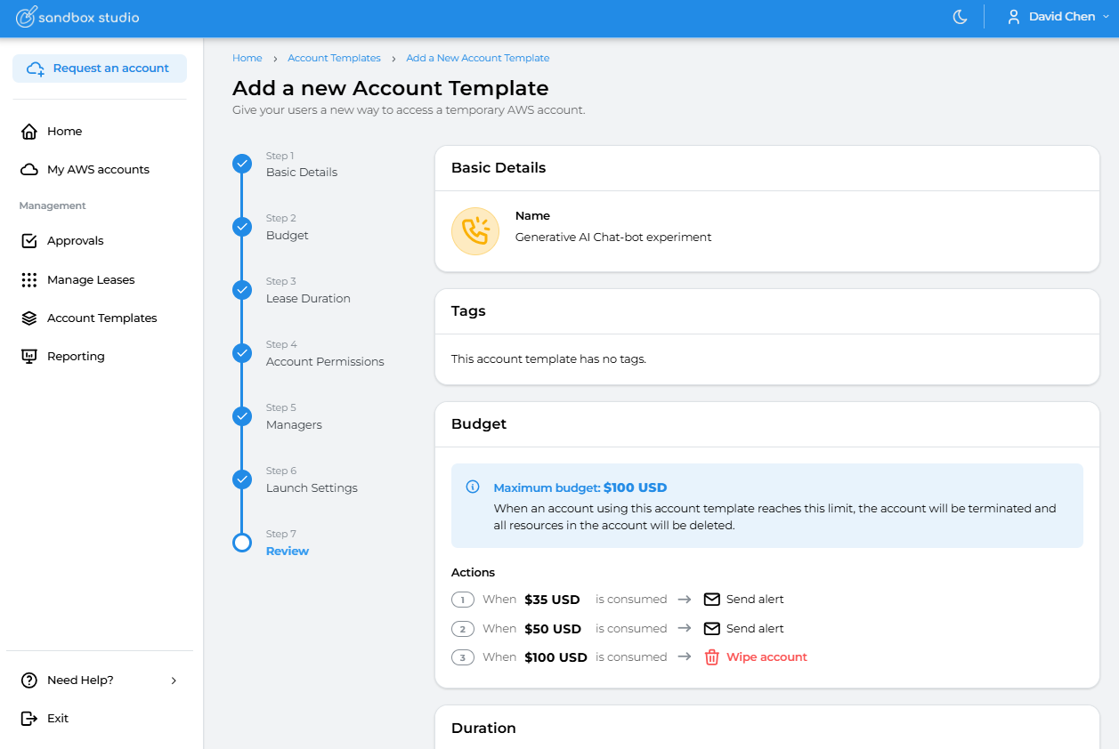Click the Request an account button
The image size is (1119, 749).
(x=100, y=68)
